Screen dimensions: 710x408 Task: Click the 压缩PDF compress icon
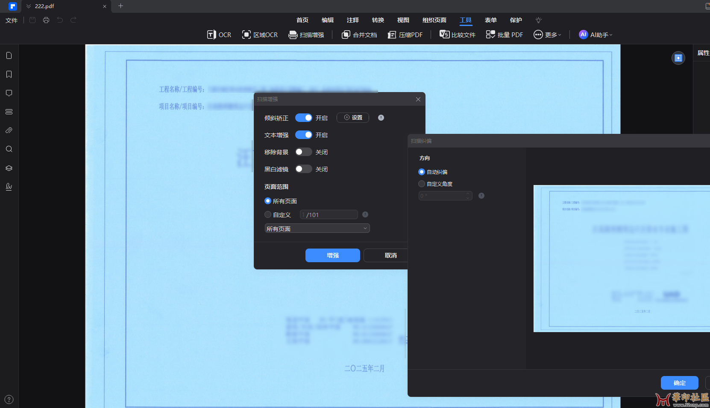(392, 35)
